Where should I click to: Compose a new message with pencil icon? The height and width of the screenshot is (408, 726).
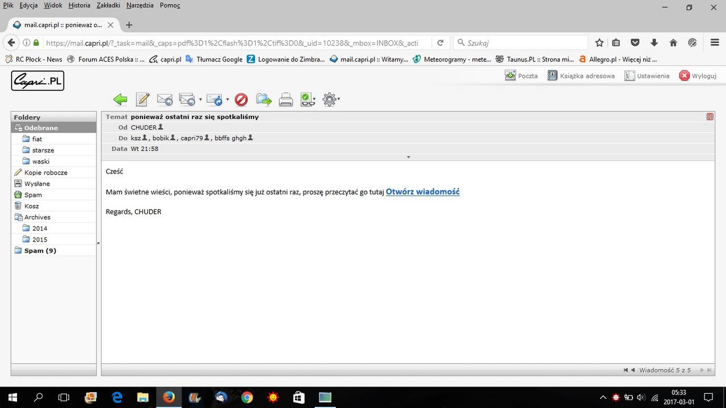coord(142,100)
